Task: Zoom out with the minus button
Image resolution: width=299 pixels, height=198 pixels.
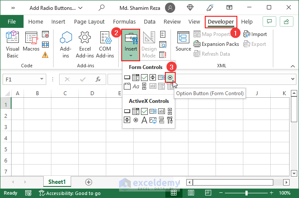Action: pyautogui.click(x=221, y=193)
